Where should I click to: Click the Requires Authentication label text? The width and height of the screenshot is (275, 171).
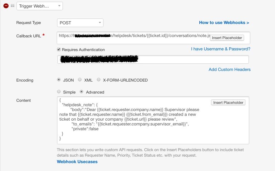[x=83, y=50]
